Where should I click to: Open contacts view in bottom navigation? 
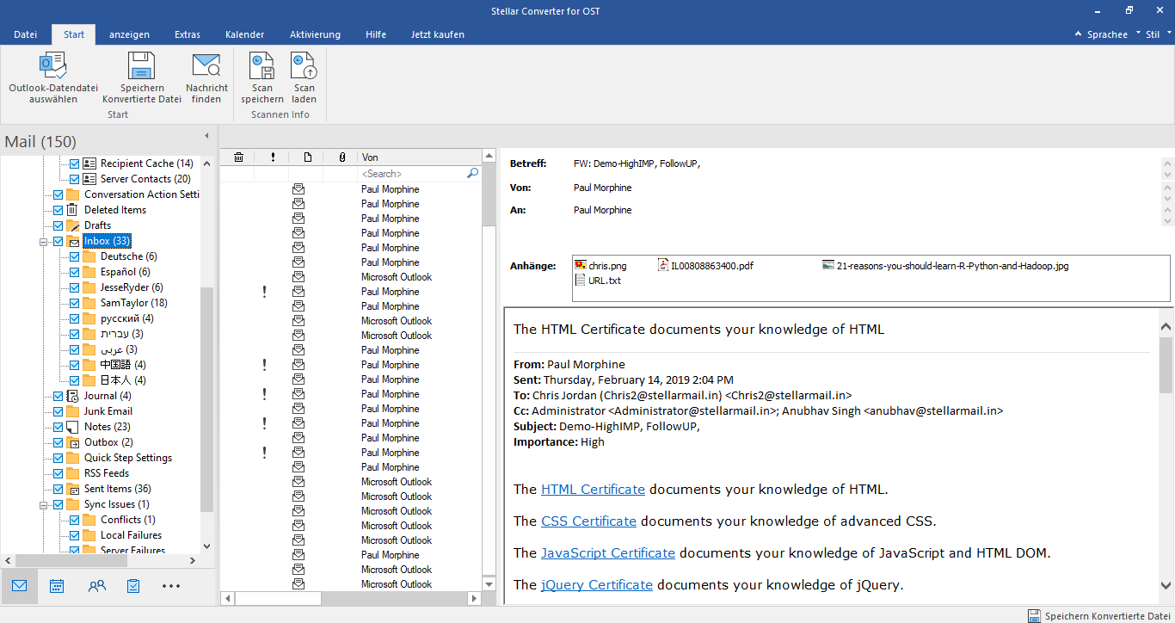96,586
